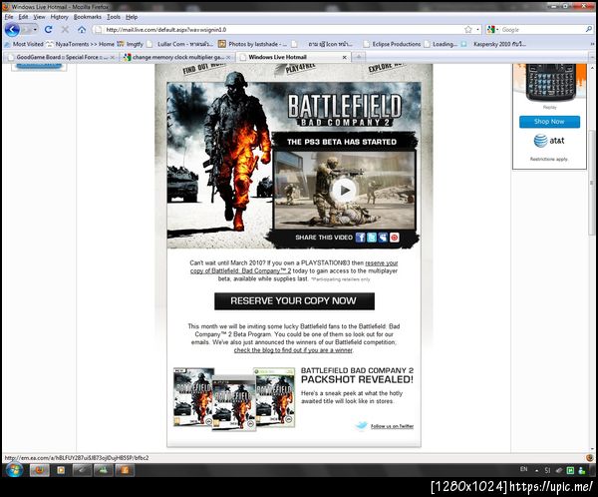Go back with the blue Back arrow
The height and width of the screenshot is (497, 598).
12,29
